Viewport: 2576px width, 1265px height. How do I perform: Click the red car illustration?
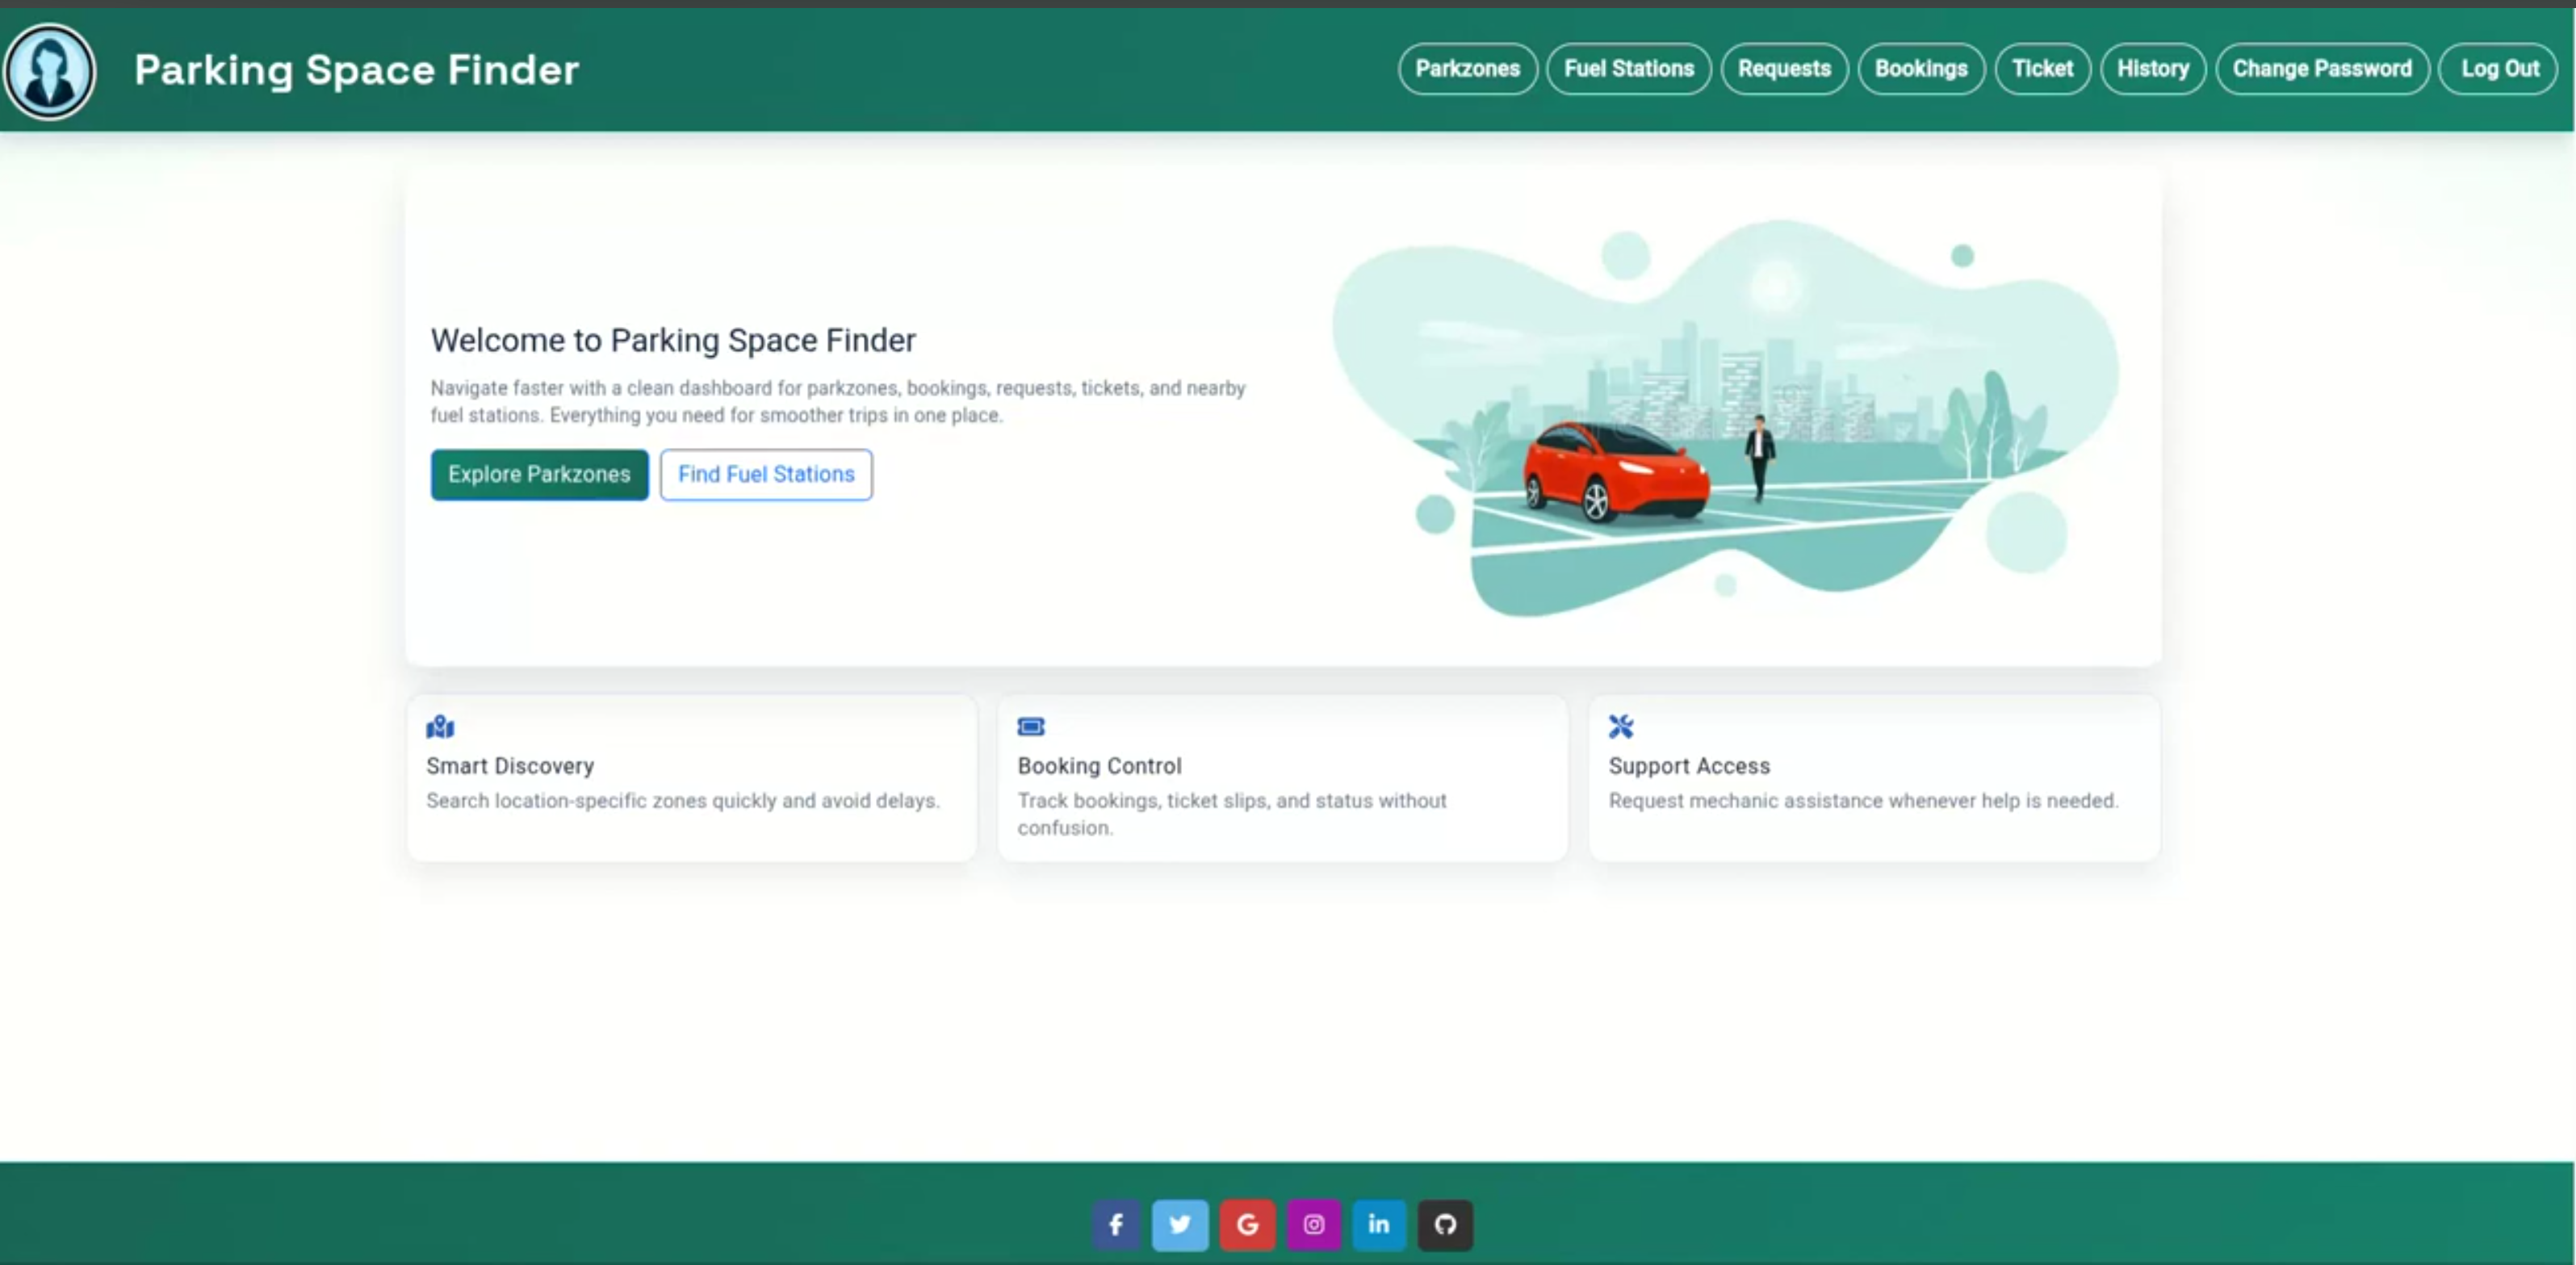coord(1616,472)
